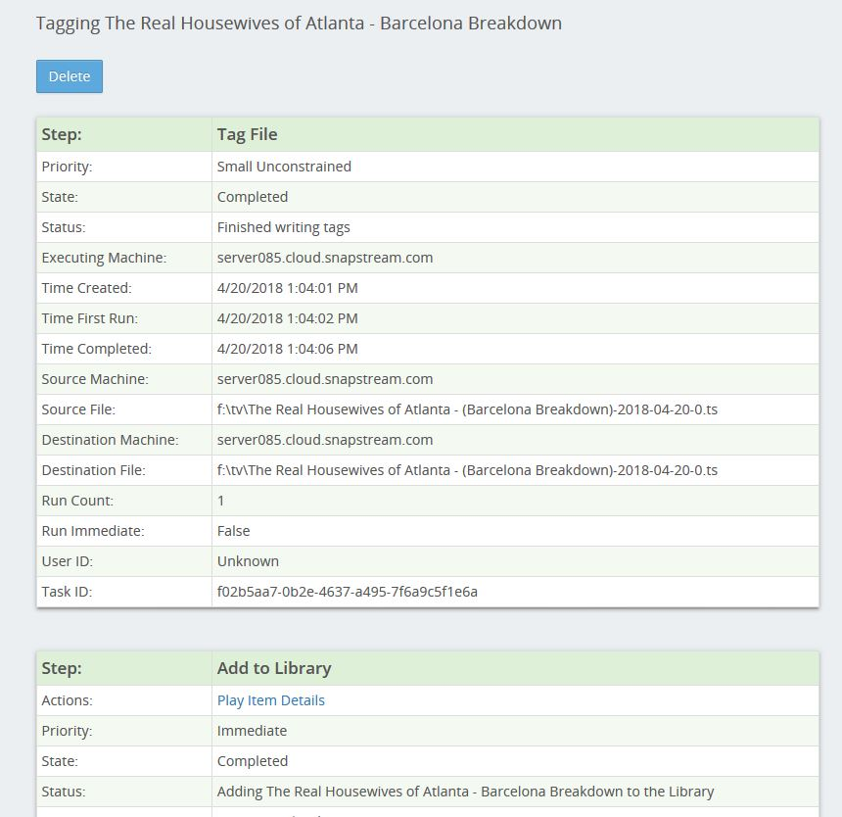Click the Source File: label
842x817 pixels.
[x=78, y=409]
